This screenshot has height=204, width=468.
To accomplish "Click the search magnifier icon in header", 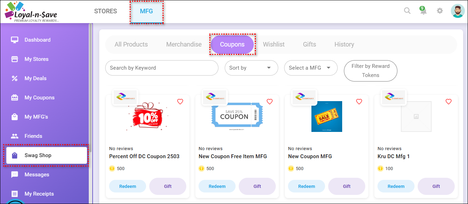I will (407, 11).
